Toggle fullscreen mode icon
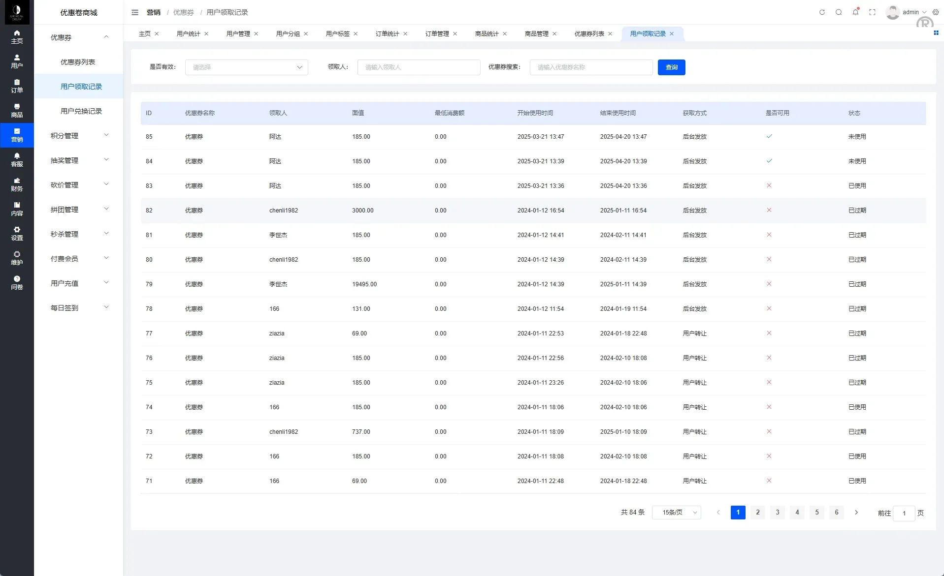The height and width of the screenshot is (576, 944). (x=872, y=12)
